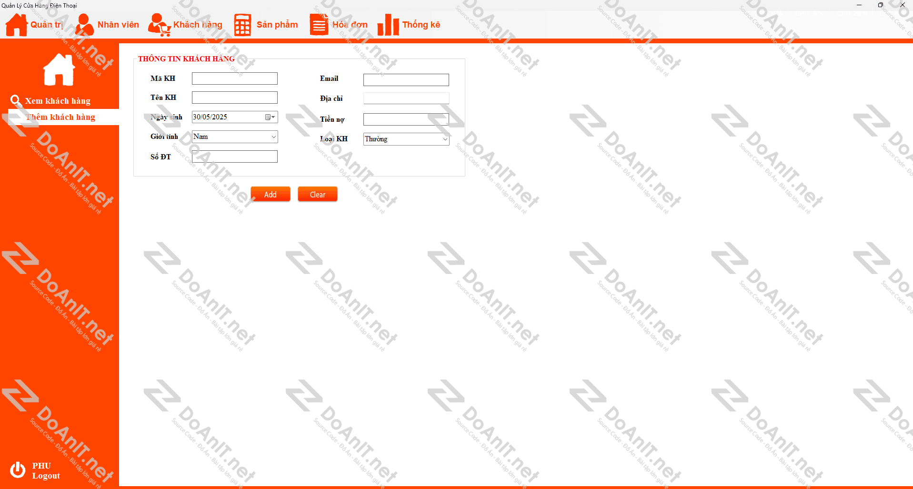Screen dimensions: 913x489
Task: Restore down the application window
Action: click(x=881, y=5)
